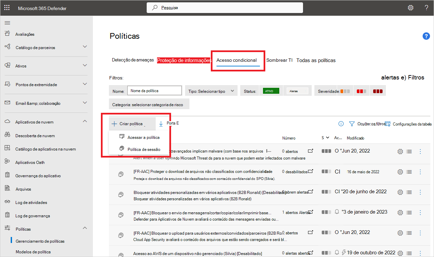Expand Catálogo de parceiros chevron
This screenshot has width=434, height=257.
[85, 47]
